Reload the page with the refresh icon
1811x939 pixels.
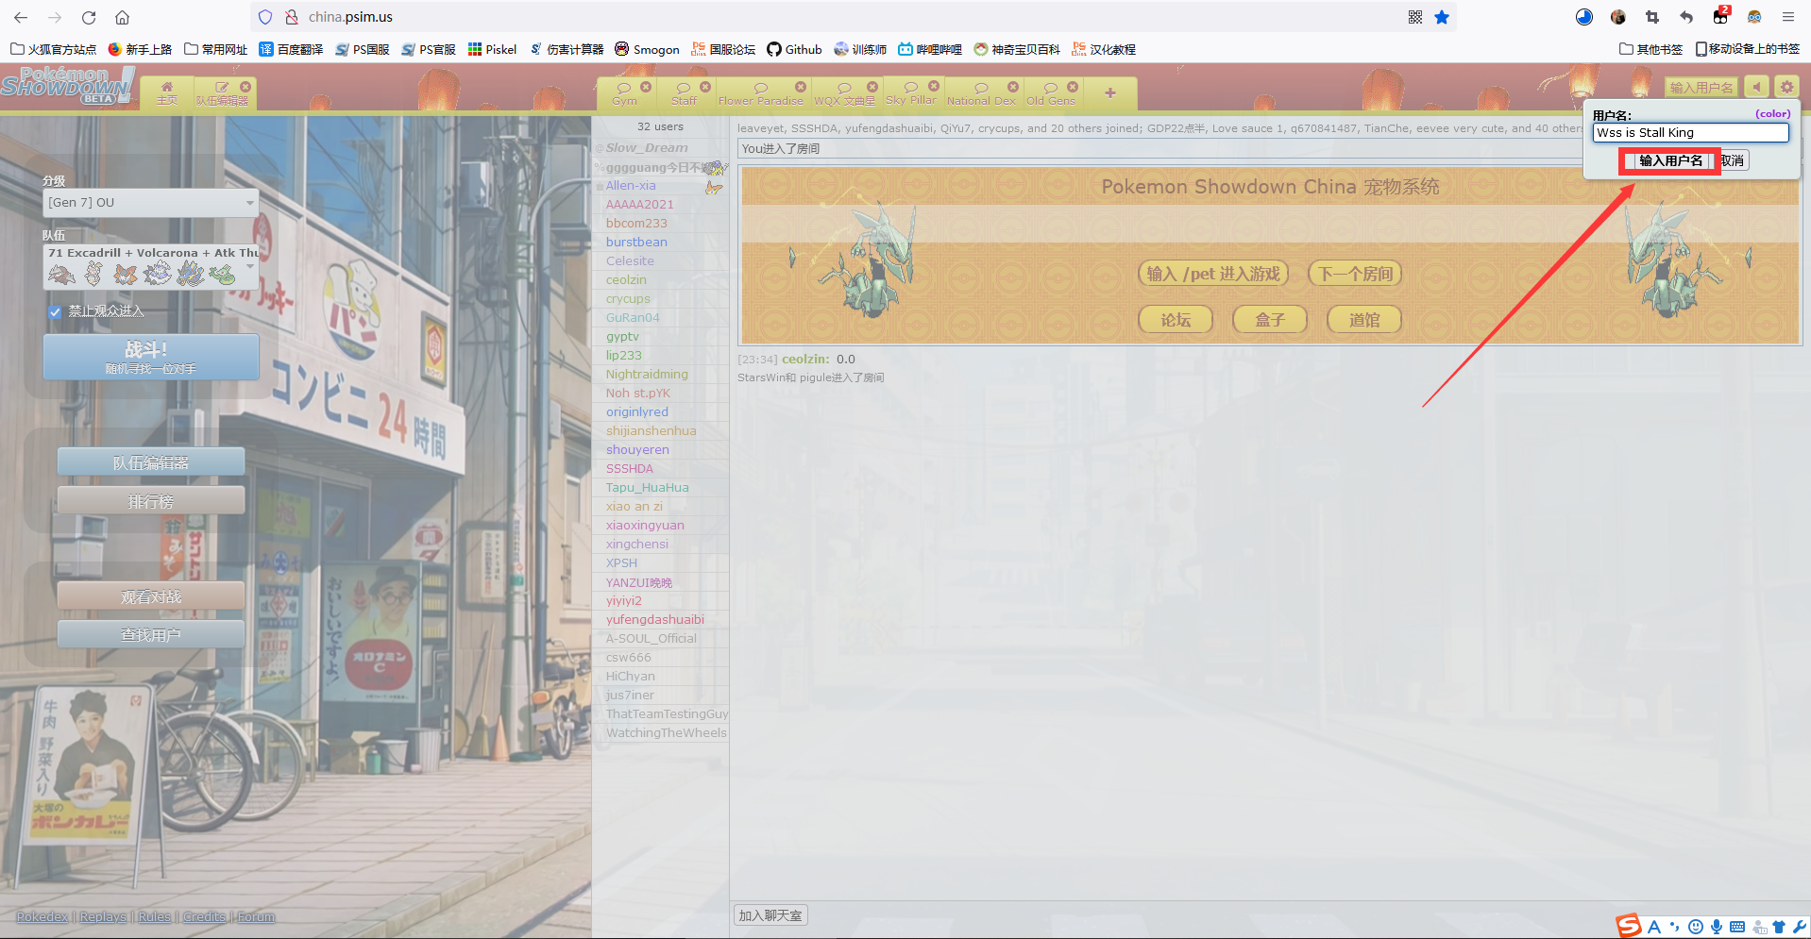(89, 17)
